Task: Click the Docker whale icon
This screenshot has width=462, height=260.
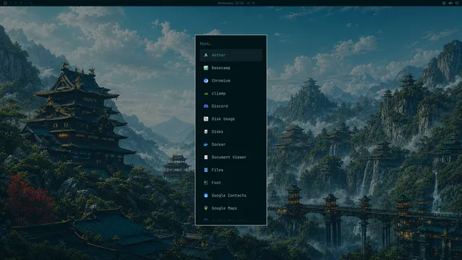Action: [x=206, y=144]
